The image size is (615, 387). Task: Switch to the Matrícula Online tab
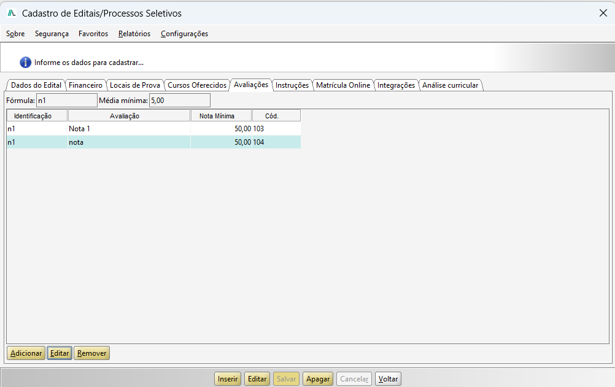coord(343,85)
